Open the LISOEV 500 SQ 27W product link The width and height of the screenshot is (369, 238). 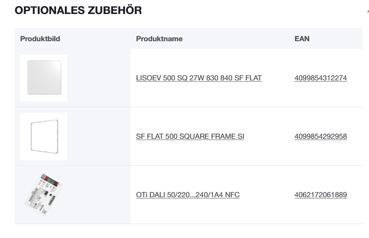point(199,78)
